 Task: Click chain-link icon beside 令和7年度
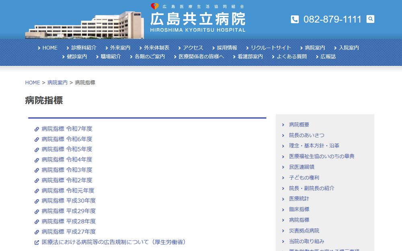click(x=37, y=129)
